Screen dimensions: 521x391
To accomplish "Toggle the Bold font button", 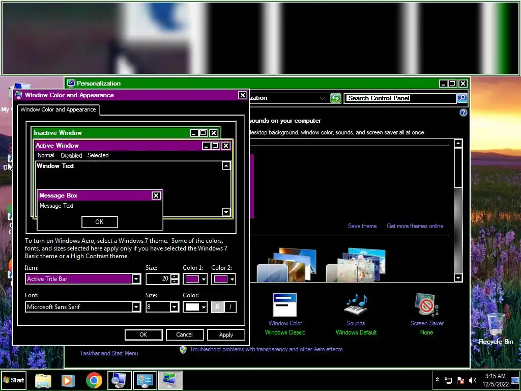I will (x=218, y=306).
